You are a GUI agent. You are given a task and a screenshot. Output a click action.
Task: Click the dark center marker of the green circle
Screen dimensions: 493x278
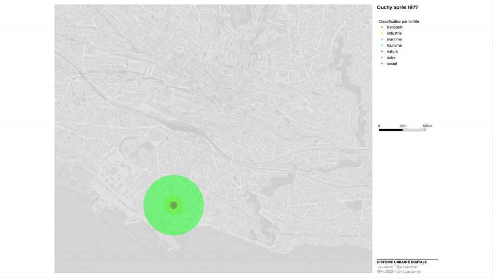pyautogui.click(x=174, y=205)
